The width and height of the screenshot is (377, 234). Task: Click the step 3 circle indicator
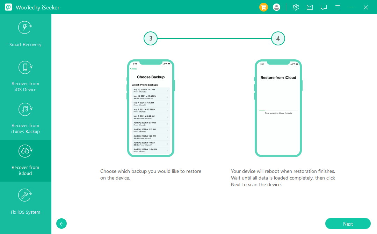point(151,38)
